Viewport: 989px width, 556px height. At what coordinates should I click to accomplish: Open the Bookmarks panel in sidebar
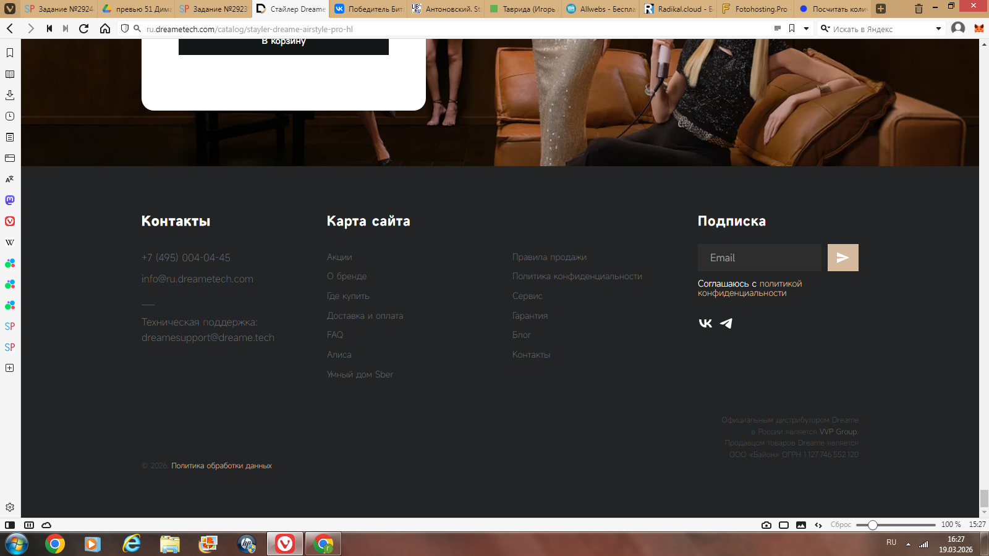click(x=10, y=53)
